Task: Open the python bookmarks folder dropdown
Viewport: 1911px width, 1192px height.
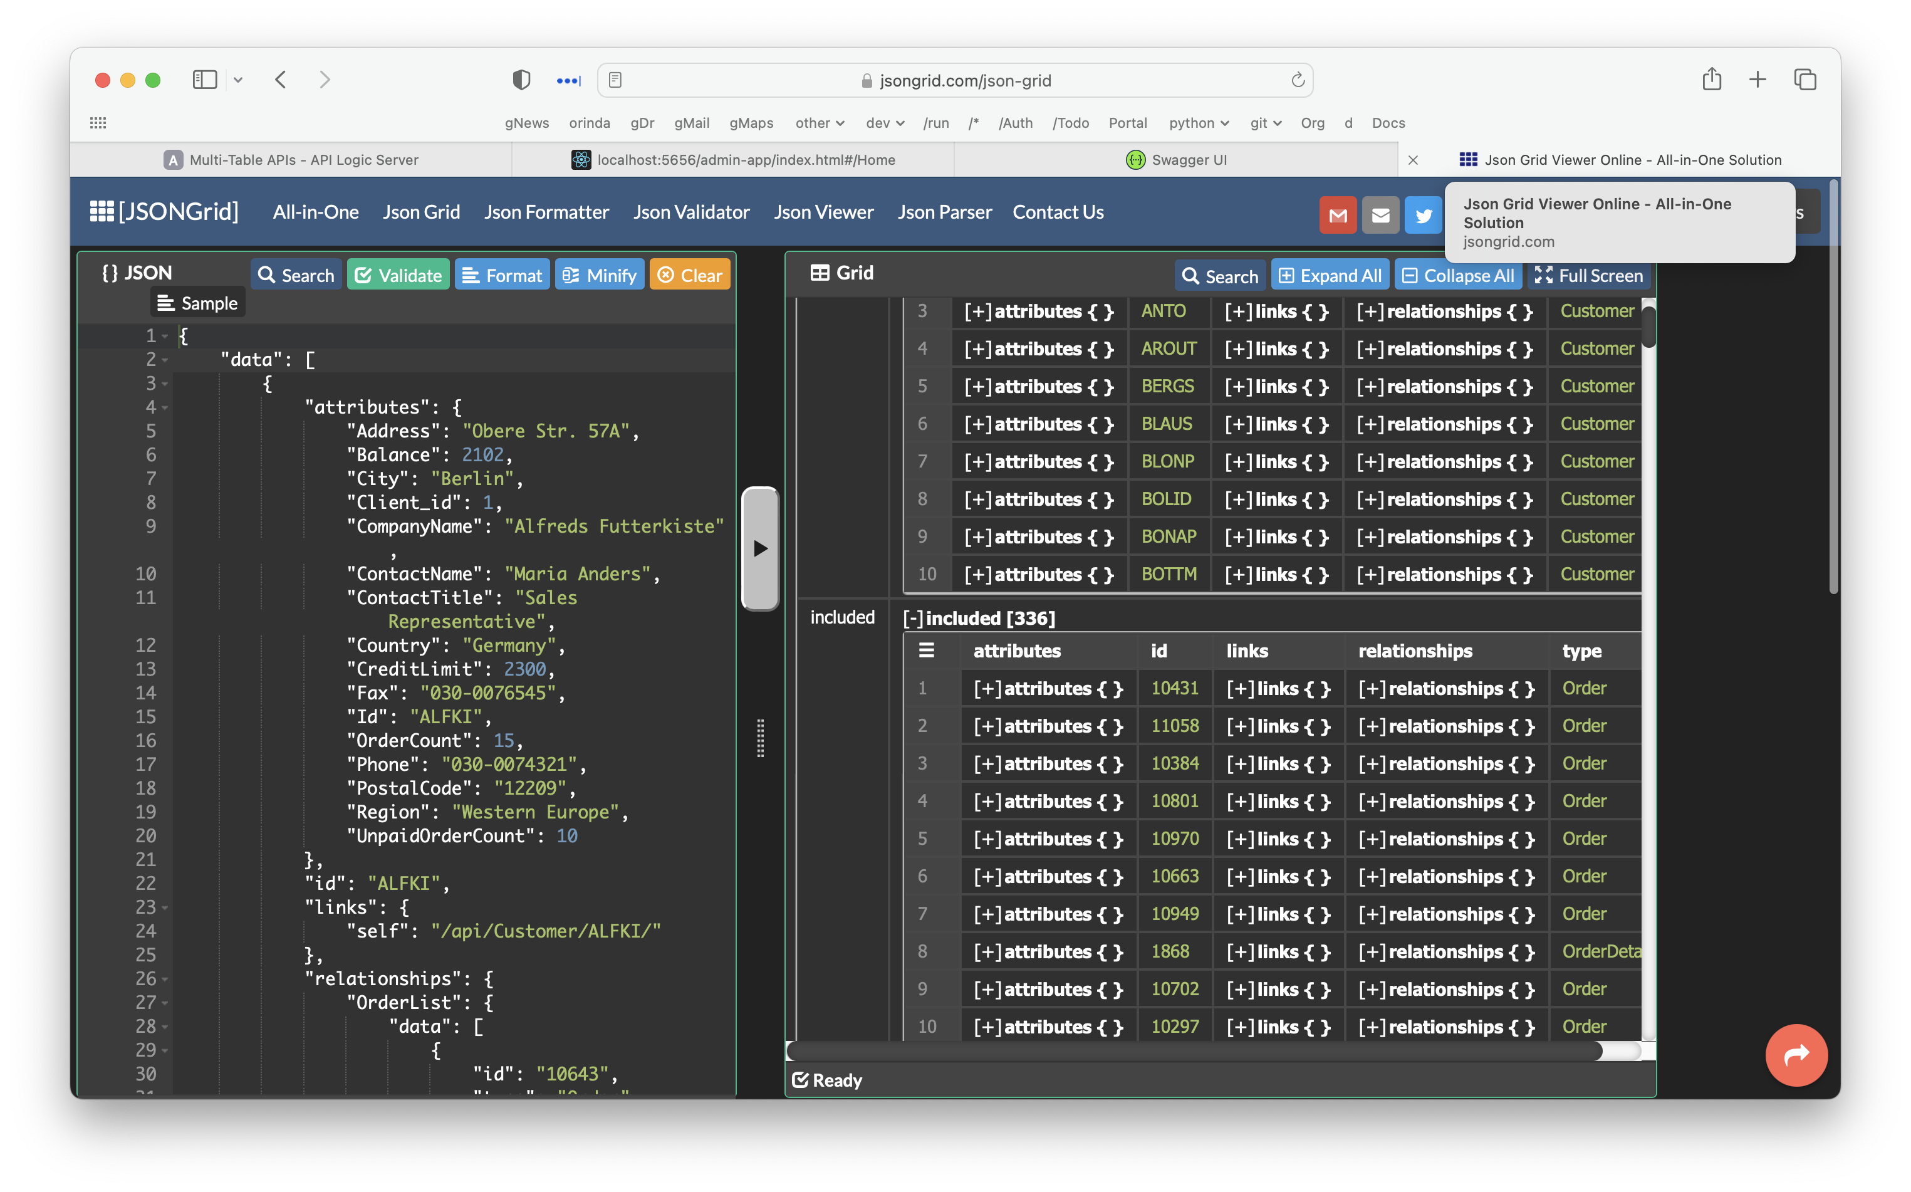Action: pos(1199,123)
